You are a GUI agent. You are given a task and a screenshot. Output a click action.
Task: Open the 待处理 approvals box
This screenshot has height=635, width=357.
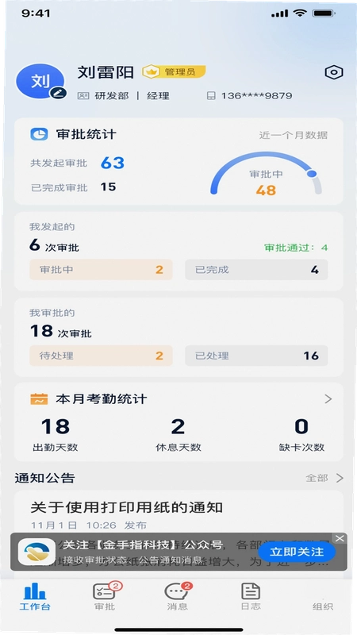[x=101, y=356]
